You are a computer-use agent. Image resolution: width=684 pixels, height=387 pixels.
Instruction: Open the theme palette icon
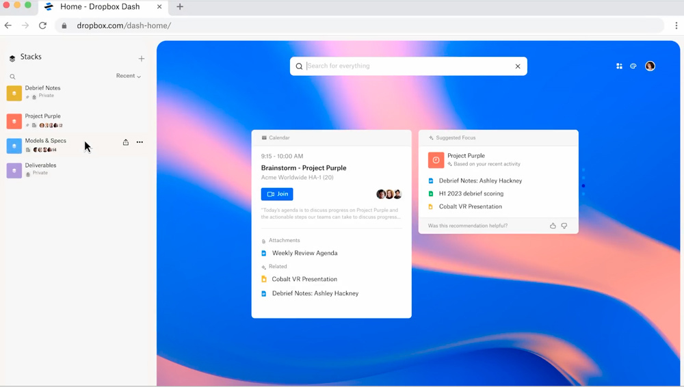[633, 66]
